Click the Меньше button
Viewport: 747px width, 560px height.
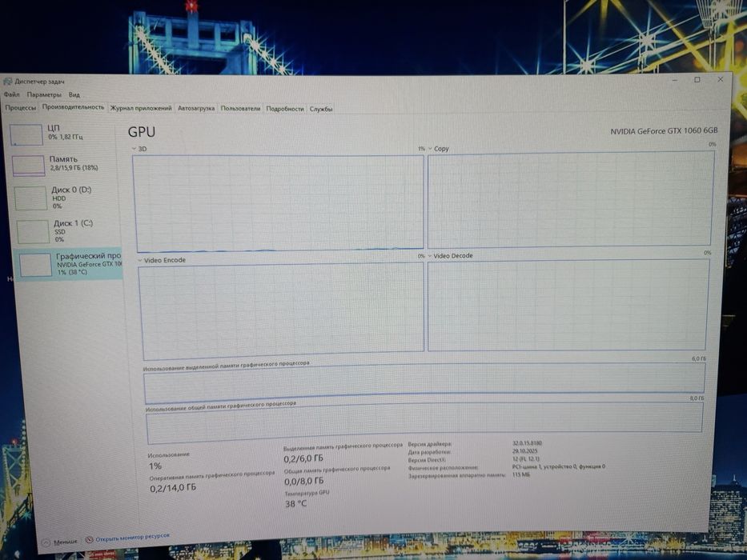(59, 542)
